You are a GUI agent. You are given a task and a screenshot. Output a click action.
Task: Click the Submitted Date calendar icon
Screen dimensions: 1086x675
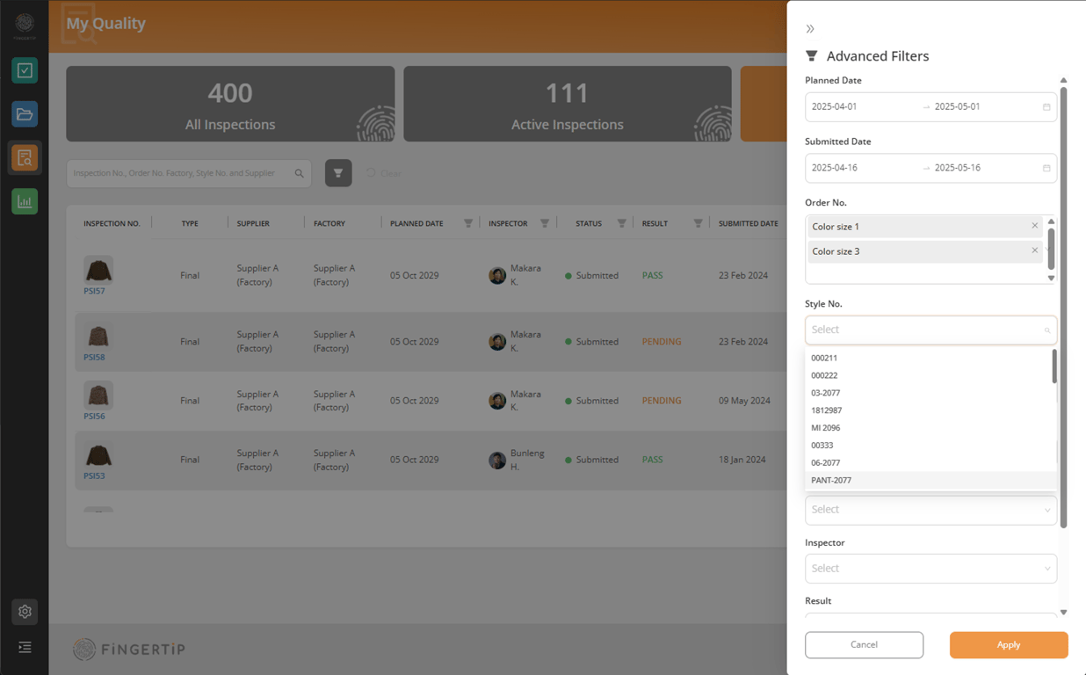point(1046,168)
